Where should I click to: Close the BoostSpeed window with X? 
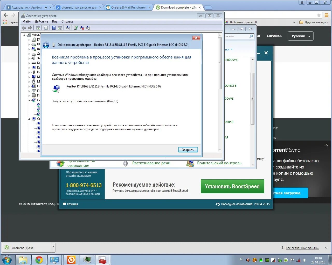(266, 53)
